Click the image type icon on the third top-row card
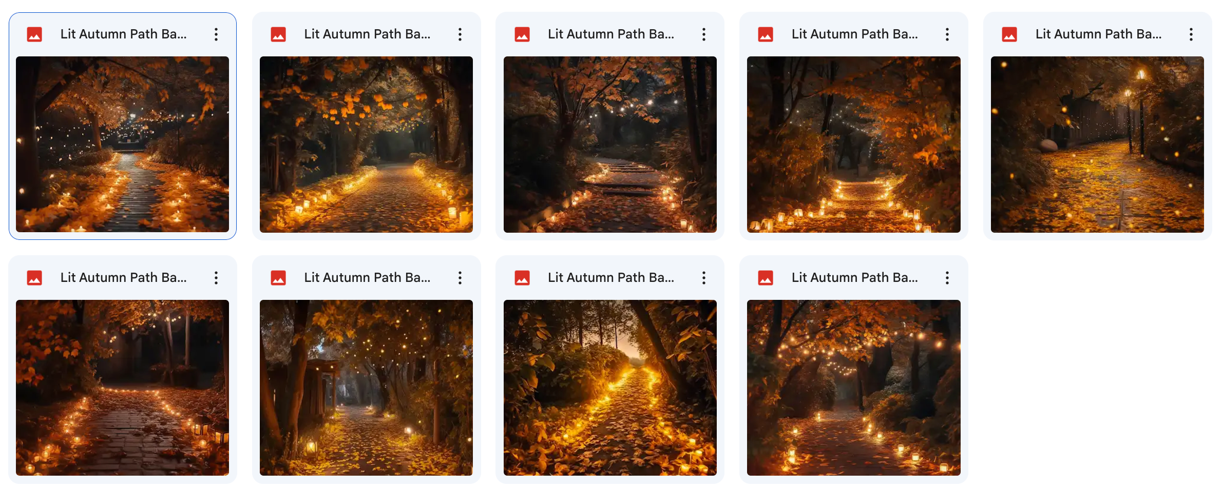Image resolution: width=1222 pixels, height=489 pixels. click(522, 34)
